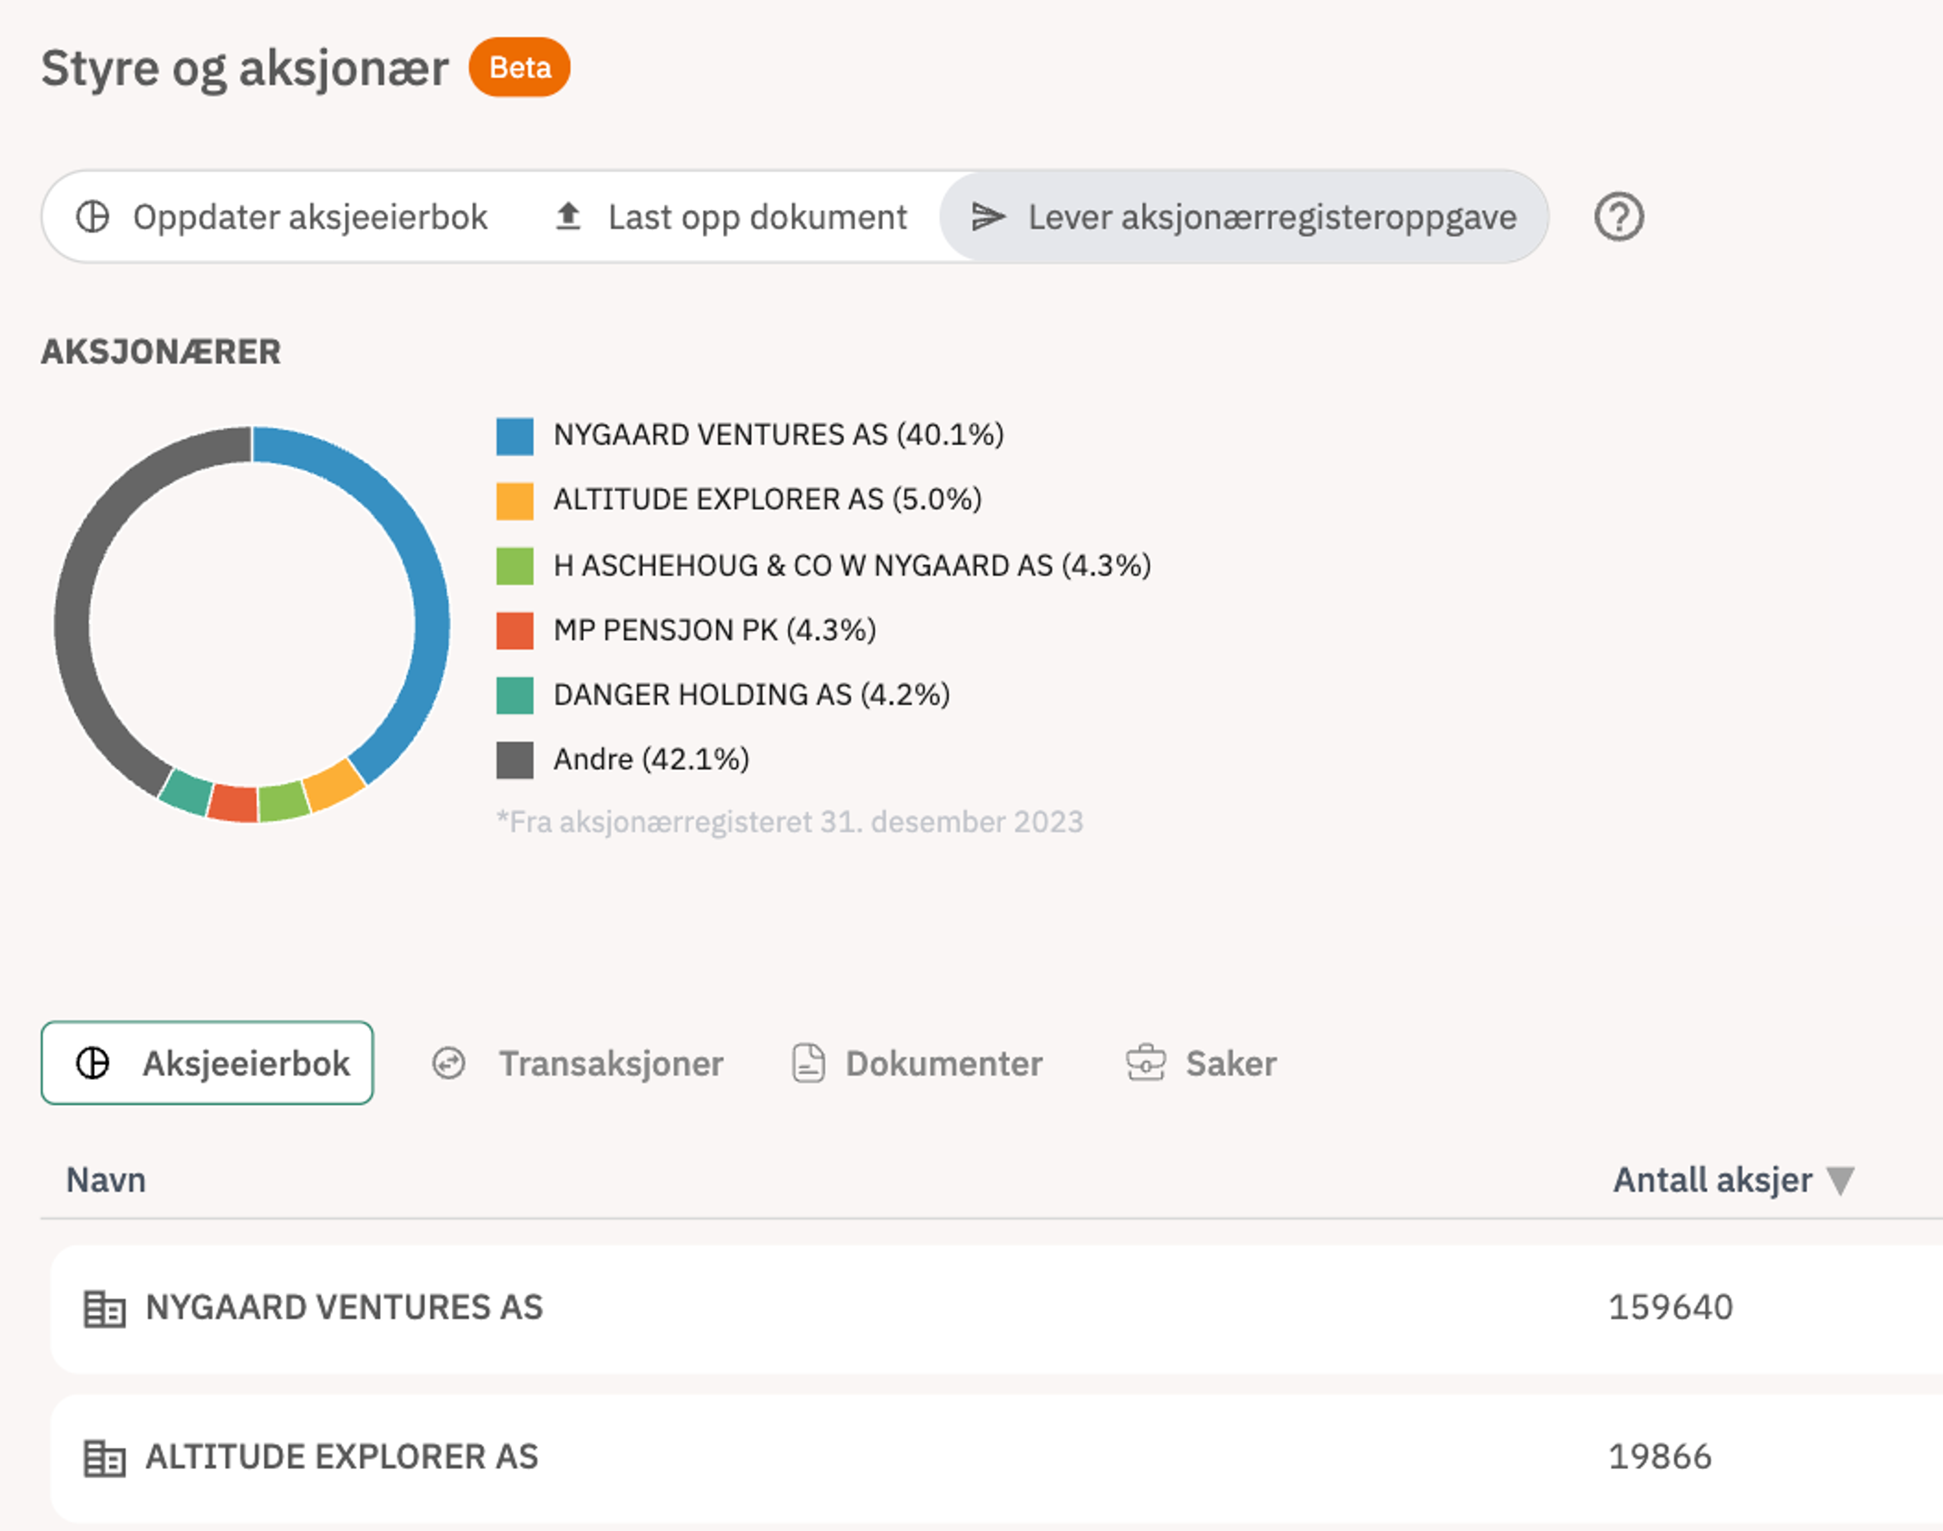1943x1531 pixels.
Task: Sort table by Navn column header
Action: coord(106,1180)
